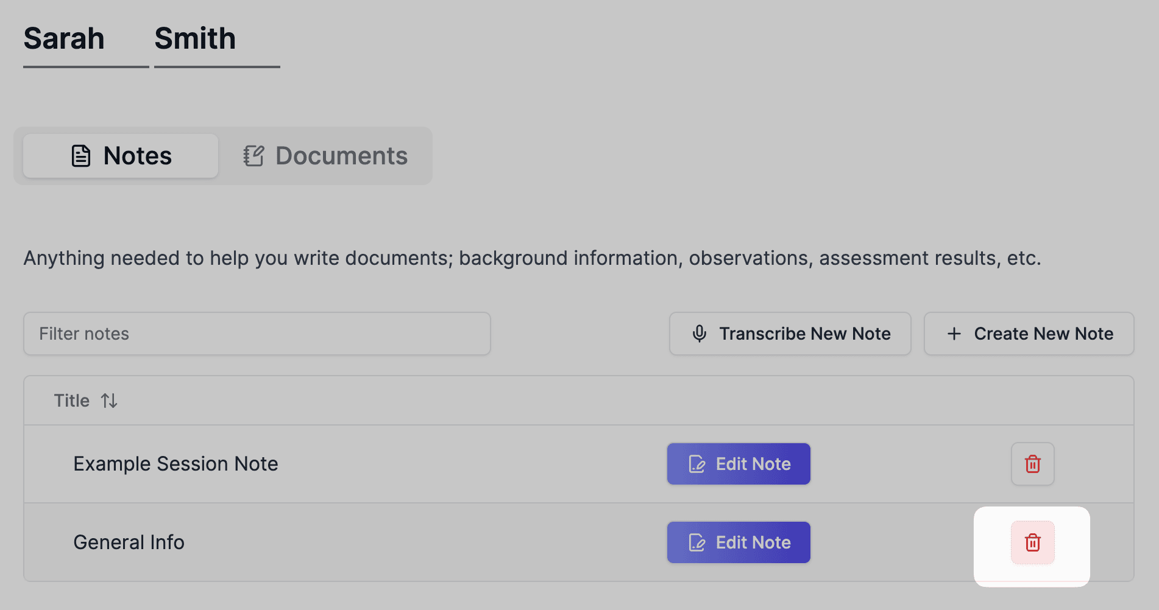This screenshot has height=610, width=1159.
Task: Open the Documents tab
Action: tap(325, 156)
